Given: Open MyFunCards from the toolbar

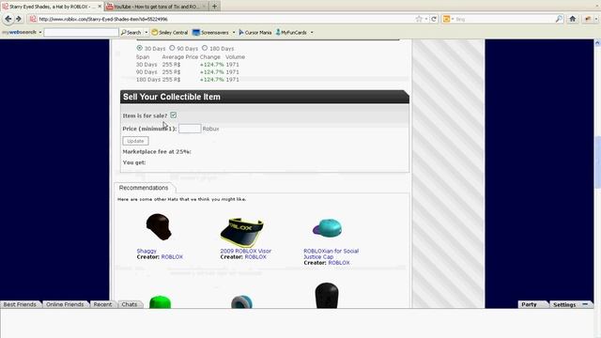Looking at the screenshot, I should tap(291, 33).
